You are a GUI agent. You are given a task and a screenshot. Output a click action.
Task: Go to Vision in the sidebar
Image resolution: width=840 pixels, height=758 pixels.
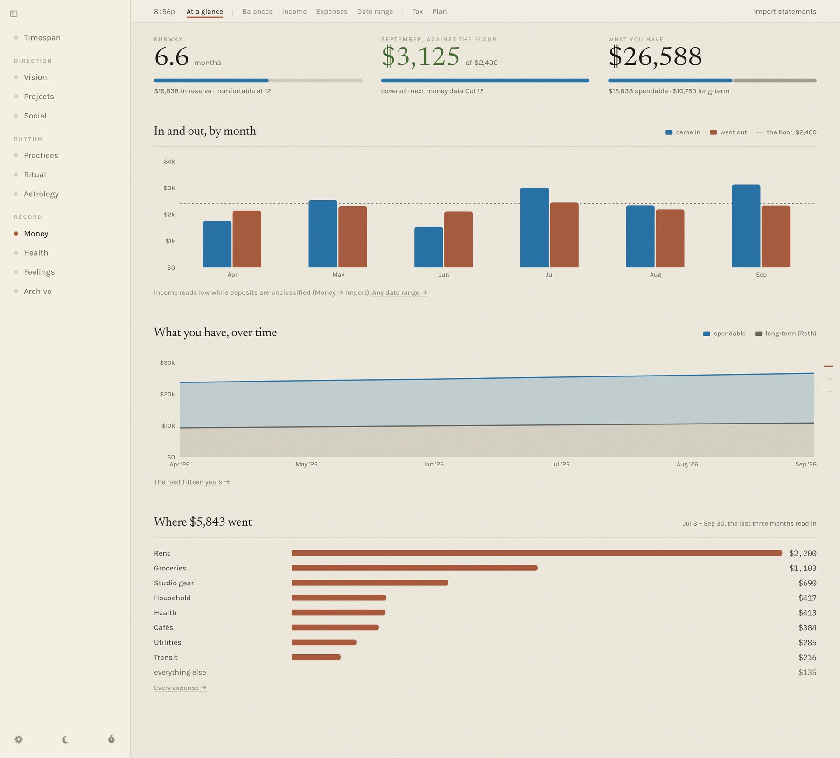pos(35,77)
